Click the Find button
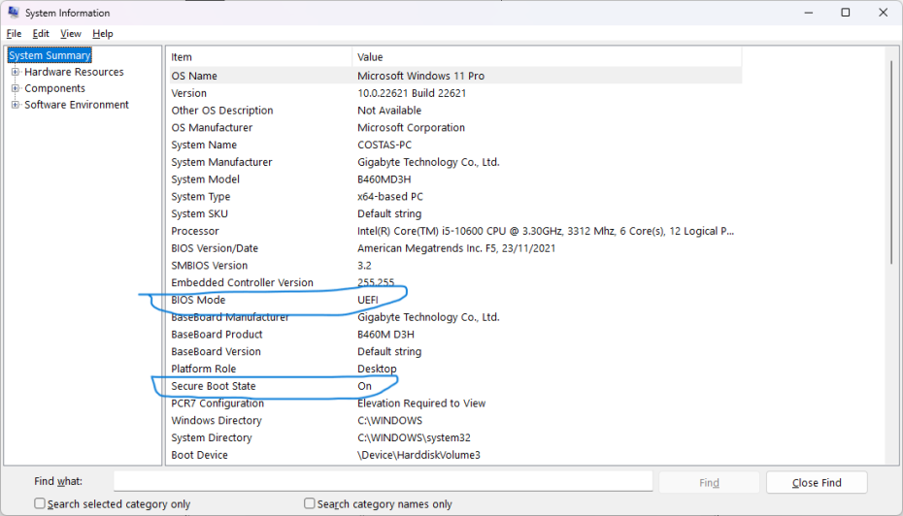This screenshot has width=903, height=516. click(709, 483)
